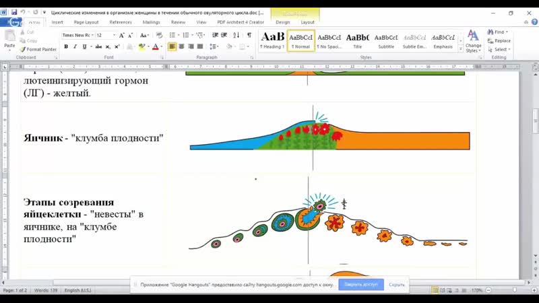Viewport: 539px width, 303px height.
Task: Toggle bold formatting in the Font group
Action: 66,46
